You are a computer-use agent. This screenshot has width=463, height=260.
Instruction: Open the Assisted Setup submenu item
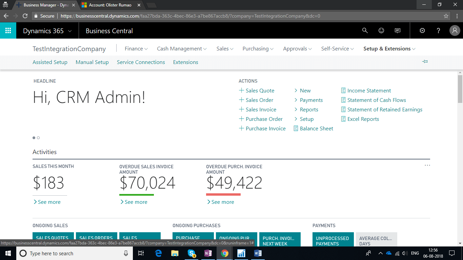(x=50, y=62)
